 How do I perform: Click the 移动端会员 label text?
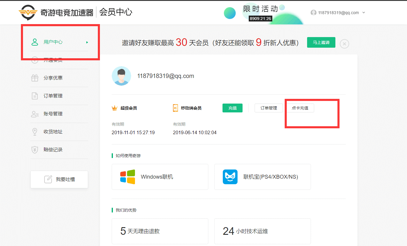coord(191,108)
